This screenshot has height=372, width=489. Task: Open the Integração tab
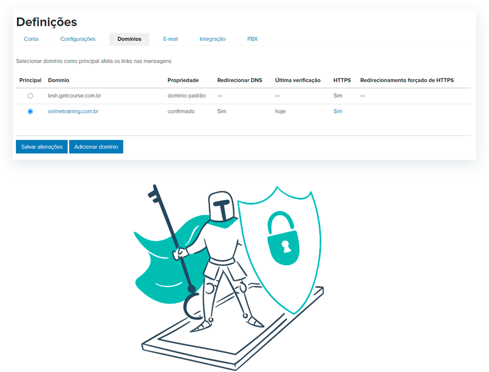(x=212, y=39)
